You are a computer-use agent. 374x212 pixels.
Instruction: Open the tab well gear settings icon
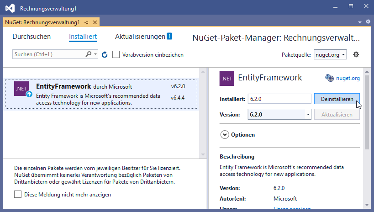pyautogui.click(x=368, y=22)
